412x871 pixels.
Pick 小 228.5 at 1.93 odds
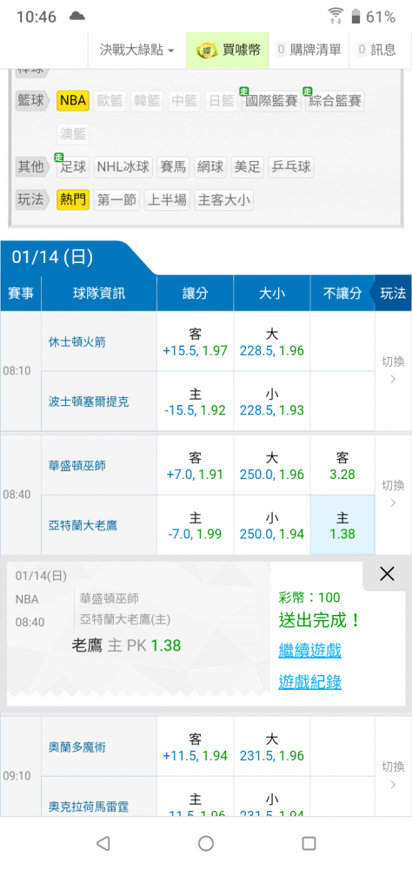[x=272, y=402]
